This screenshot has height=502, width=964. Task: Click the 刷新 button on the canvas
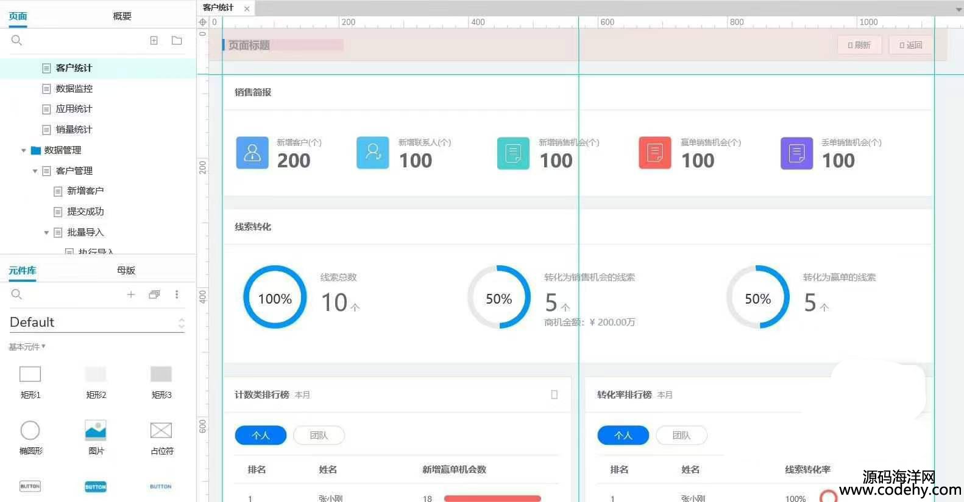pos(859,45)
